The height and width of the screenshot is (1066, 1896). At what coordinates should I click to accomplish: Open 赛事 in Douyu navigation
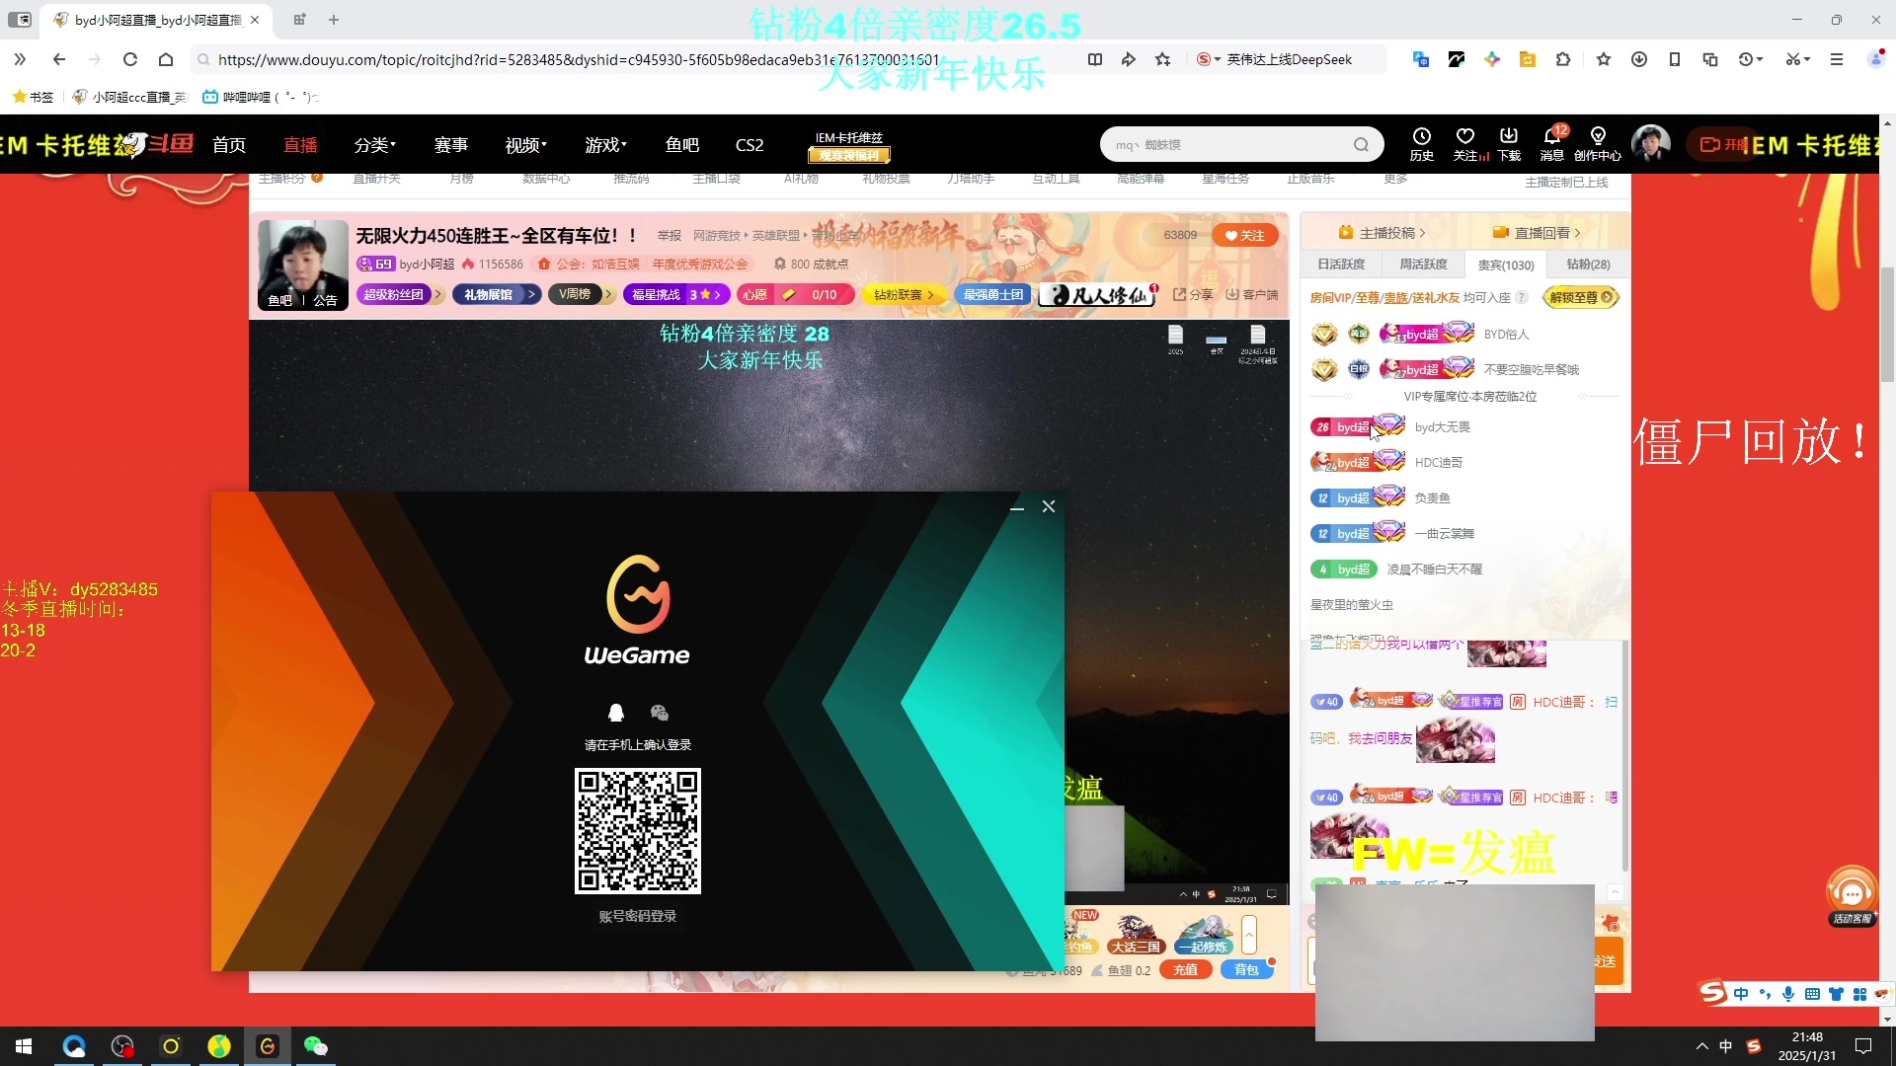tap(451, 145)
